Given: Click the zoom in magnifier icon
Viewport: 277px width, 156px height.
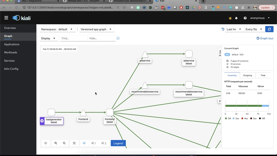Looking at the screenshot, I should coord(56,143).
